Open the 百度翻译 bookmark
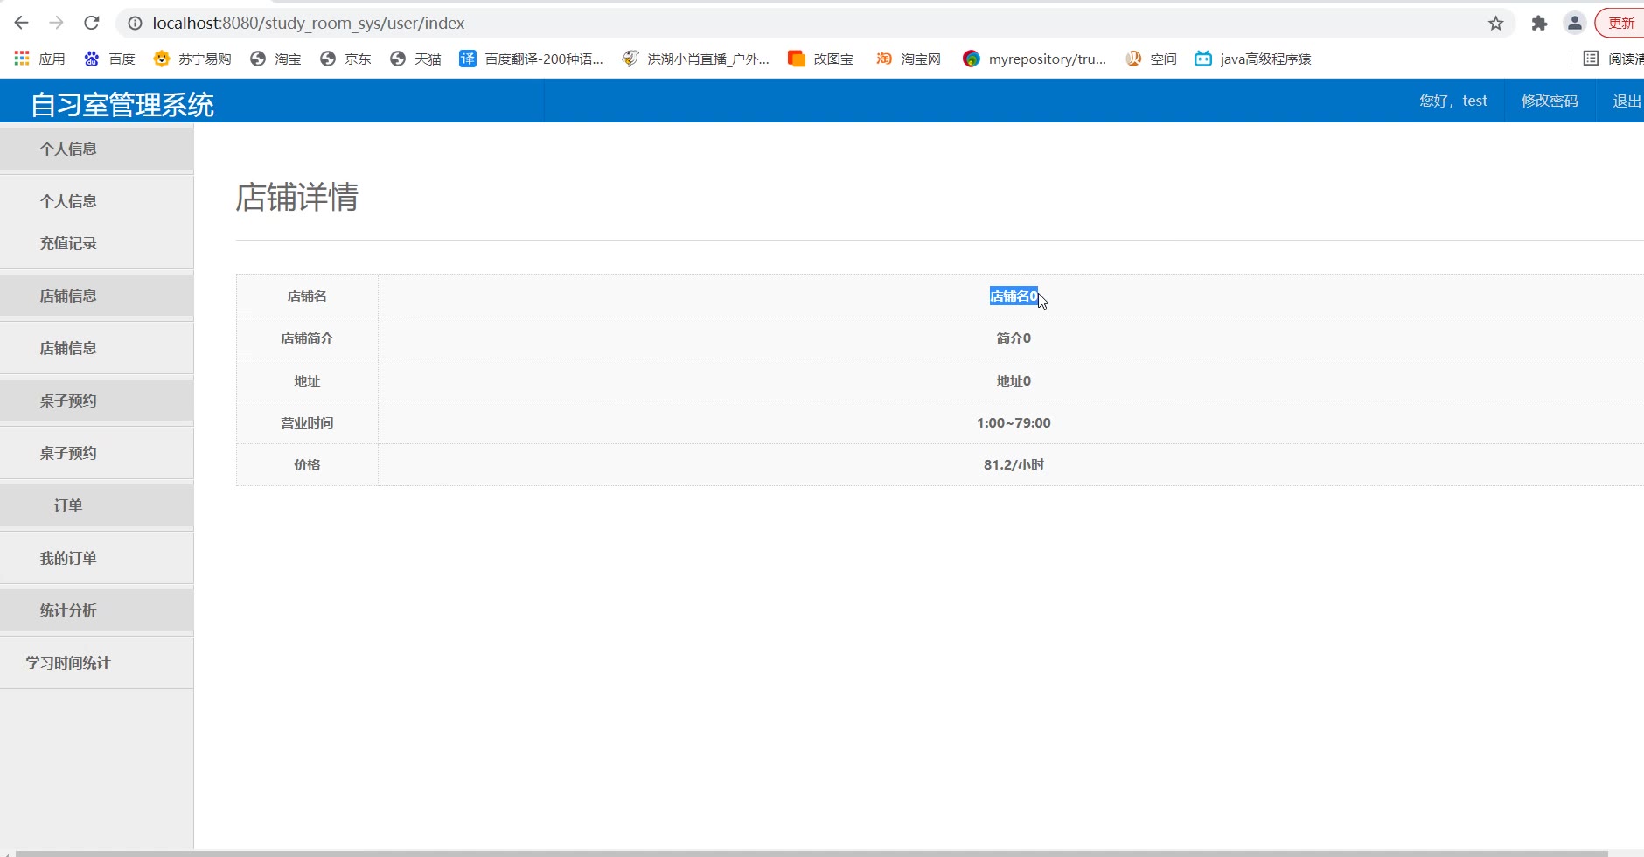 tap(532, 59)
